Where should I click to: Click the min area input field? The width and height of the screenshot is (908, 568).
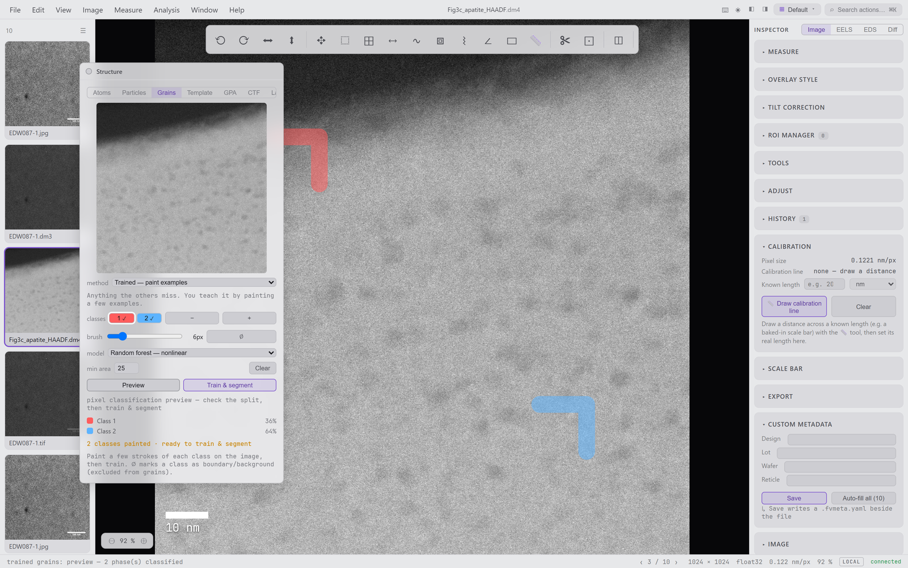point(127,368)
